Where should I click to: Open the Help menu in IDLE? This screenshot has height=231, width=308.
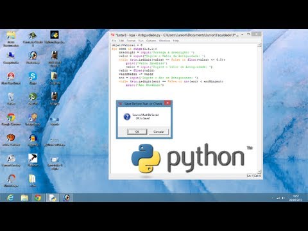click(176, 40)
